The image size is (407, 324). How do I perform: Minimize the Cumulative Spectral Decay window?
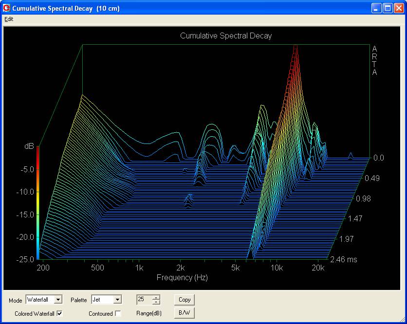(x=376, y=8)
